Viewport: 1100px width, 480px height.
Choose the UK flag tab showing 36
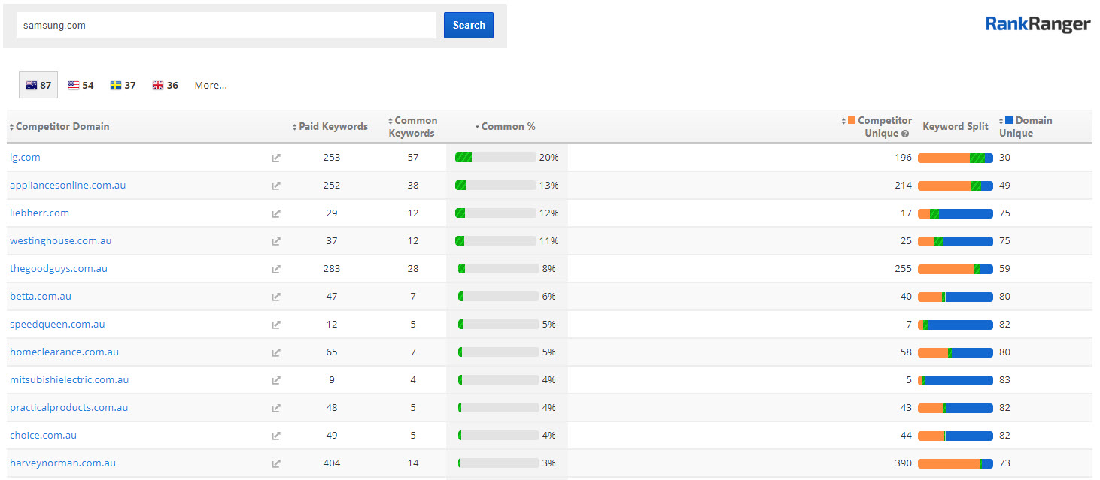tap(165, 85)
